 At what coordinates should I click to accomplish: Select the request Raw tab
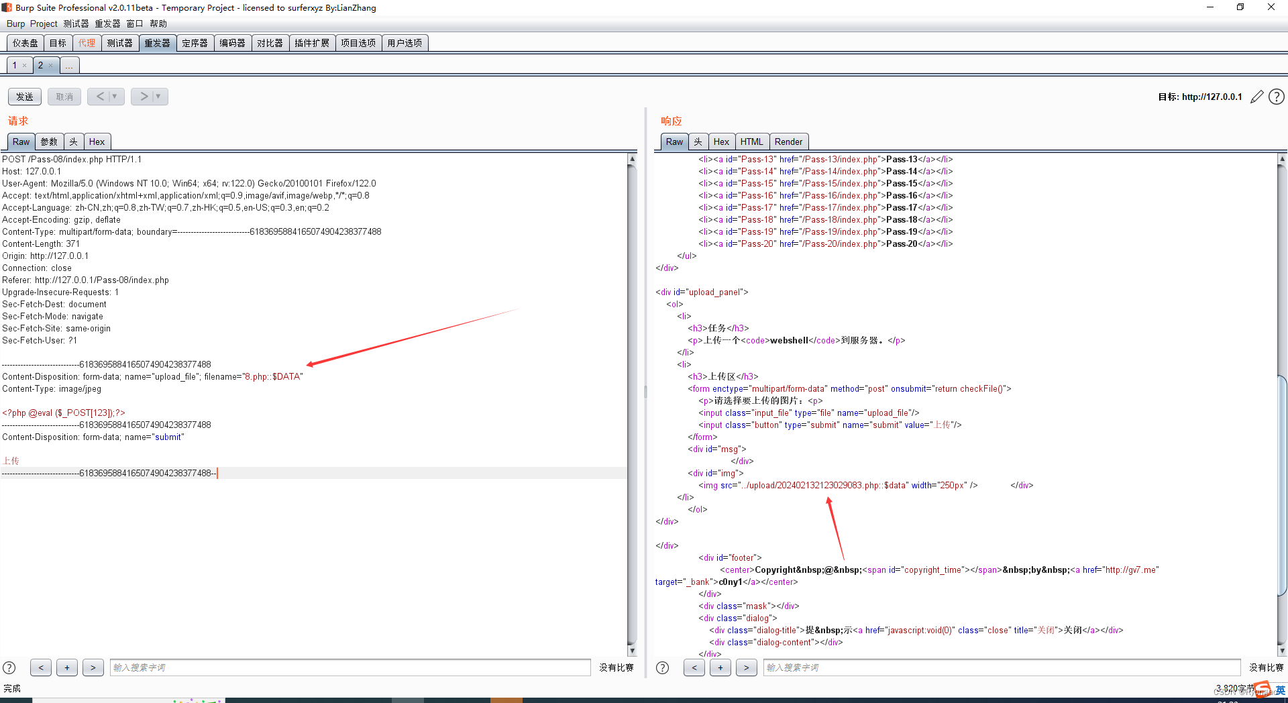(21, 142)
